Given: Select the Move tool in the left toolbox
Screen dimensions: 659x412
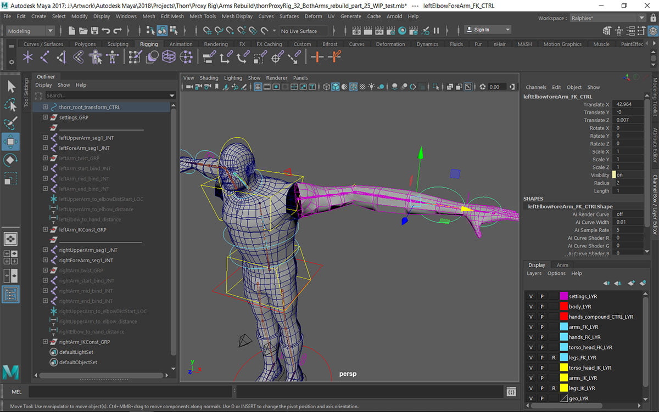Looking at the screenshot, I should (10, 142).
